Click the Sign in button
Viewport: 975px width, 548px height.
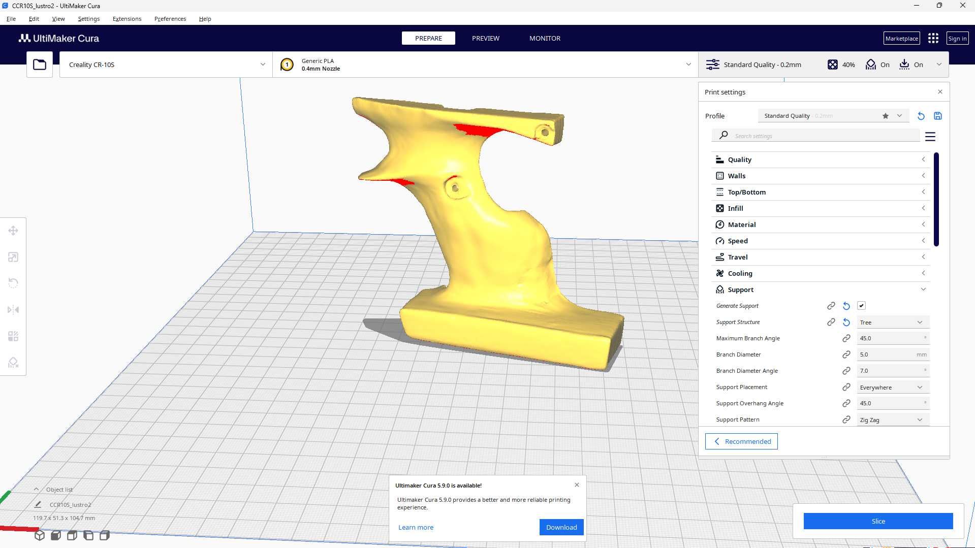[x=957, y=39]
